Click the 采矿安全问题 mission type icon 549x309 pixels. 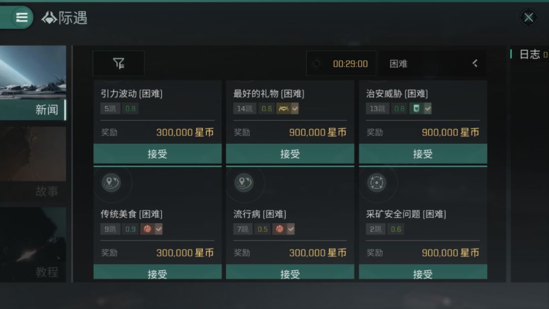[x=376, y=183]
